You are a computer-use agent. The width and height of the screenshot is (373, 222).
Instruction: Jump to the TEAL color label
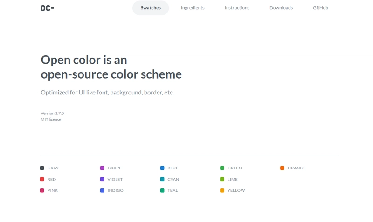point(173,190)
